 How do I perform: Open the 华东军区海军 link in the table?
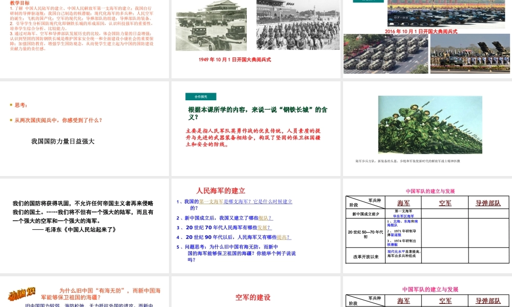(x=403, y=216)
